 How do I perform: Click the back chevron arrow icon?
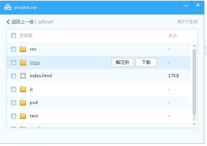pyautogui.click(x=8, y=22)
